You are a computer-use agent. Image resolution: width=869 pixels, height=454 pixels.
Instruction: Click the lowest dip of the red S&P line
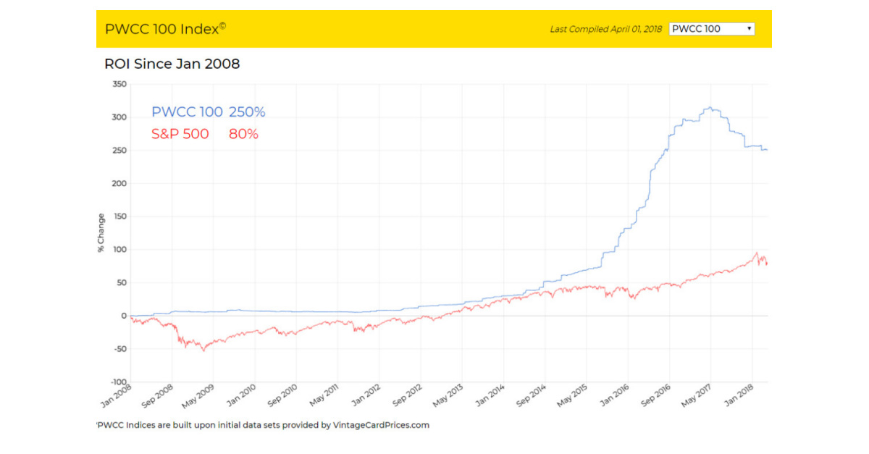[x=203, y=350]
